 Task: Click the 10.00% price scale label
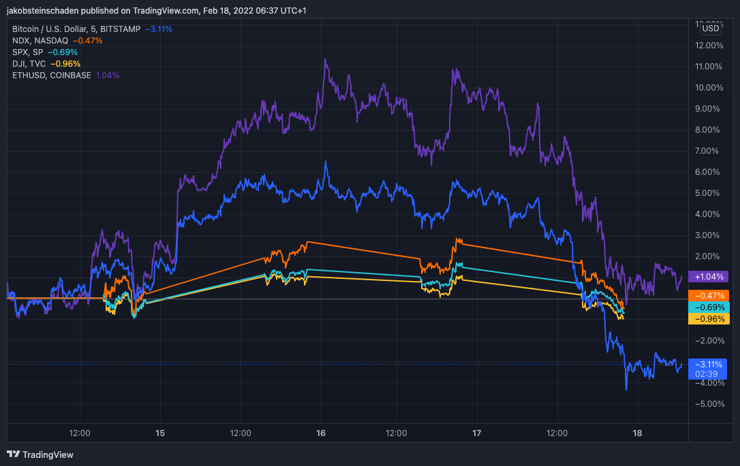point(709,88)
